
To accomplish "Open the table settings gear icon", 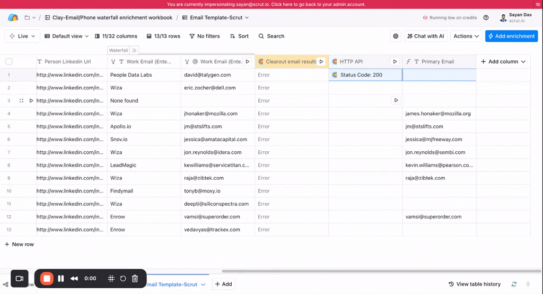I will 396,36.
